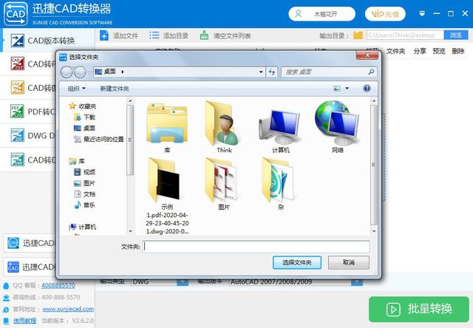
Task: Select the CAD转DWF sidebar icon
Action: tap(17, 160)
